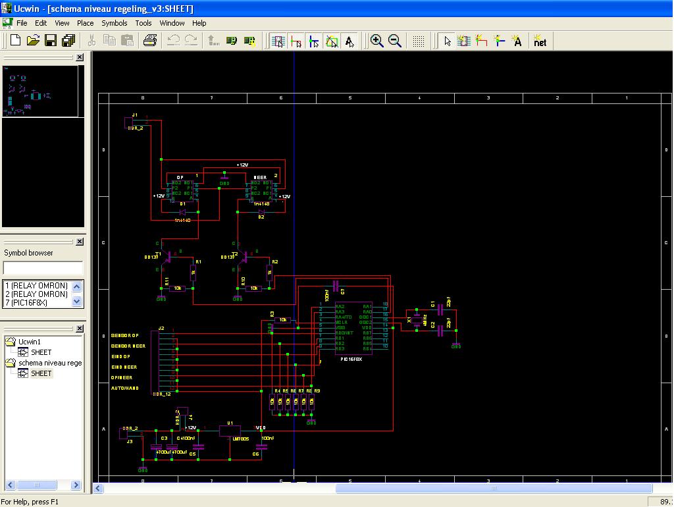Screen dimensions: 674x507
Task: Select 7 (PIC16F8X) in symbol list
Action: (x=26, y=302)
